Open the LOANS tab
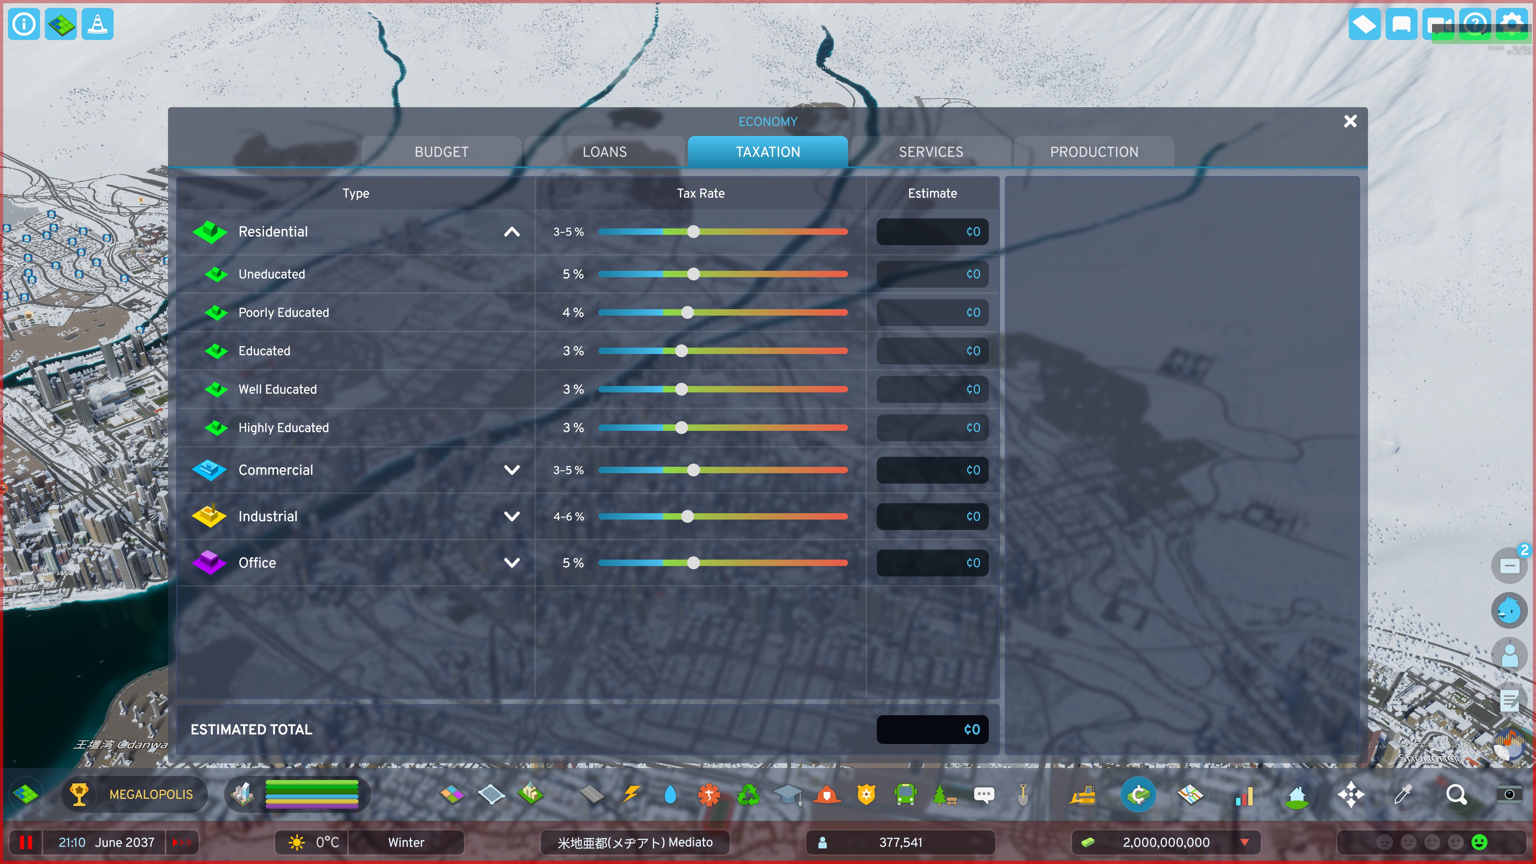Viewport: 1536px width, 864px height. [x=605, y=152]
